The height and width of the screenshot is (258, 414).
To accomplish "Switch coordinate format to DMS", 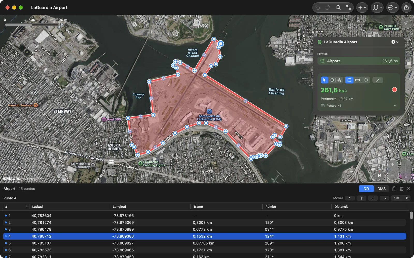I will (381, 189).
